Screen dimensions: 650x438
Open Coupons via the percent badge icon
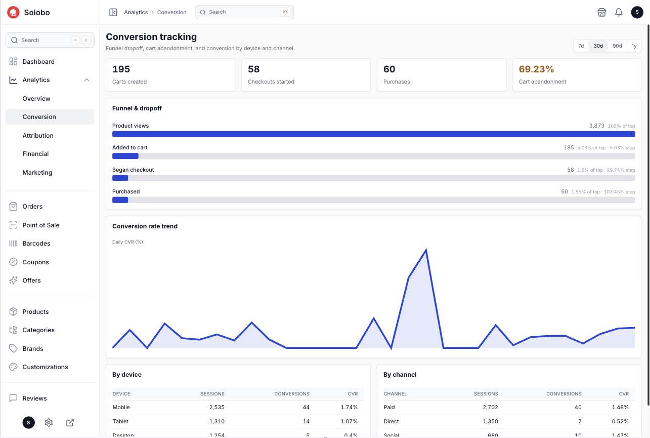click(14, 262)
